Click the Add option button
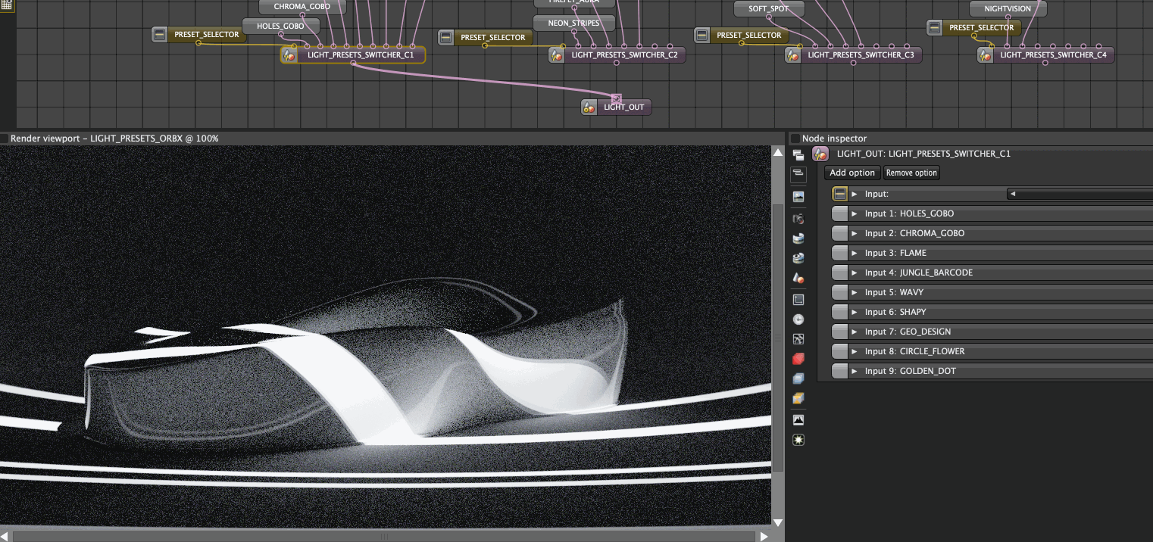Image resolution: width=1153 pixels, height=542 pixels. pos(852,173)
